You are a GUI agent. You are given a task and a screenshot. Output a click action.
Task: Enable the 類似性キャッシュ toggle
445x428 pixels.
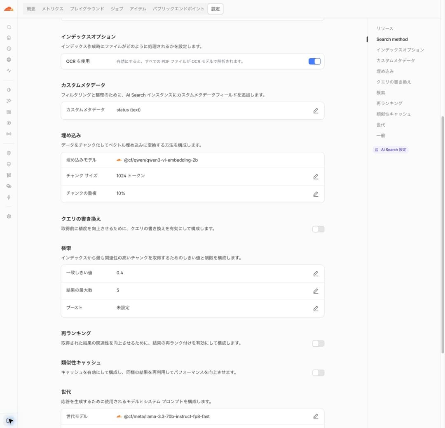318,373
